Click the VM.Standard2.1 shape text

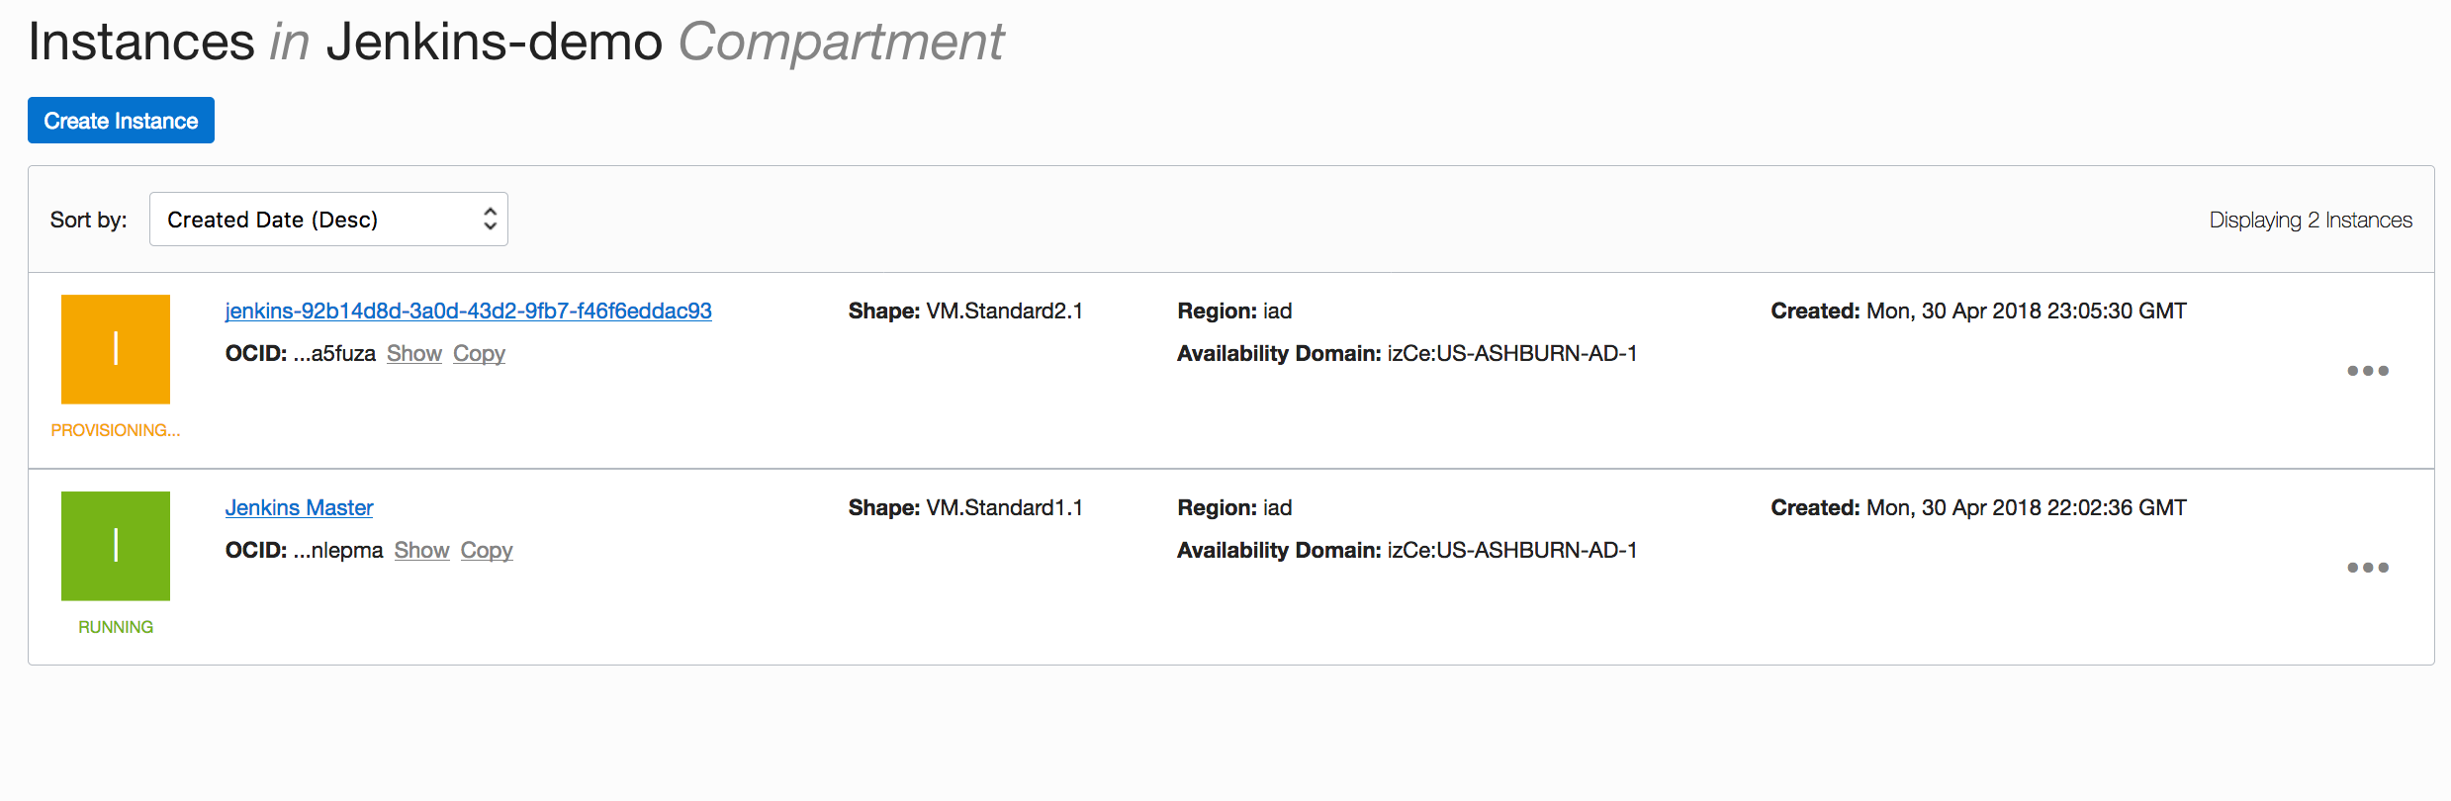point(1004,311)
